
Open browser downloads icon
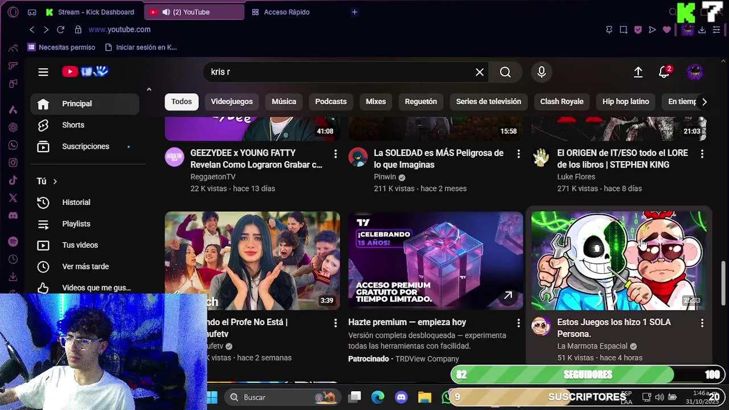point(702,30)
